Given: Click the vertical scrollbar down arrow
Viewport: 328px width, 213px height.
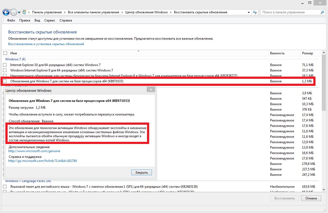Looking at the screenshot, I should (323, 189).
